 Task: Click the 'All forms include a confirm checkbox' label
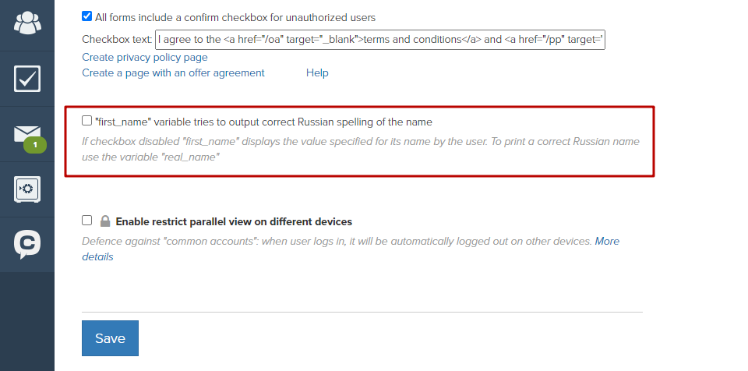point(235,18)
